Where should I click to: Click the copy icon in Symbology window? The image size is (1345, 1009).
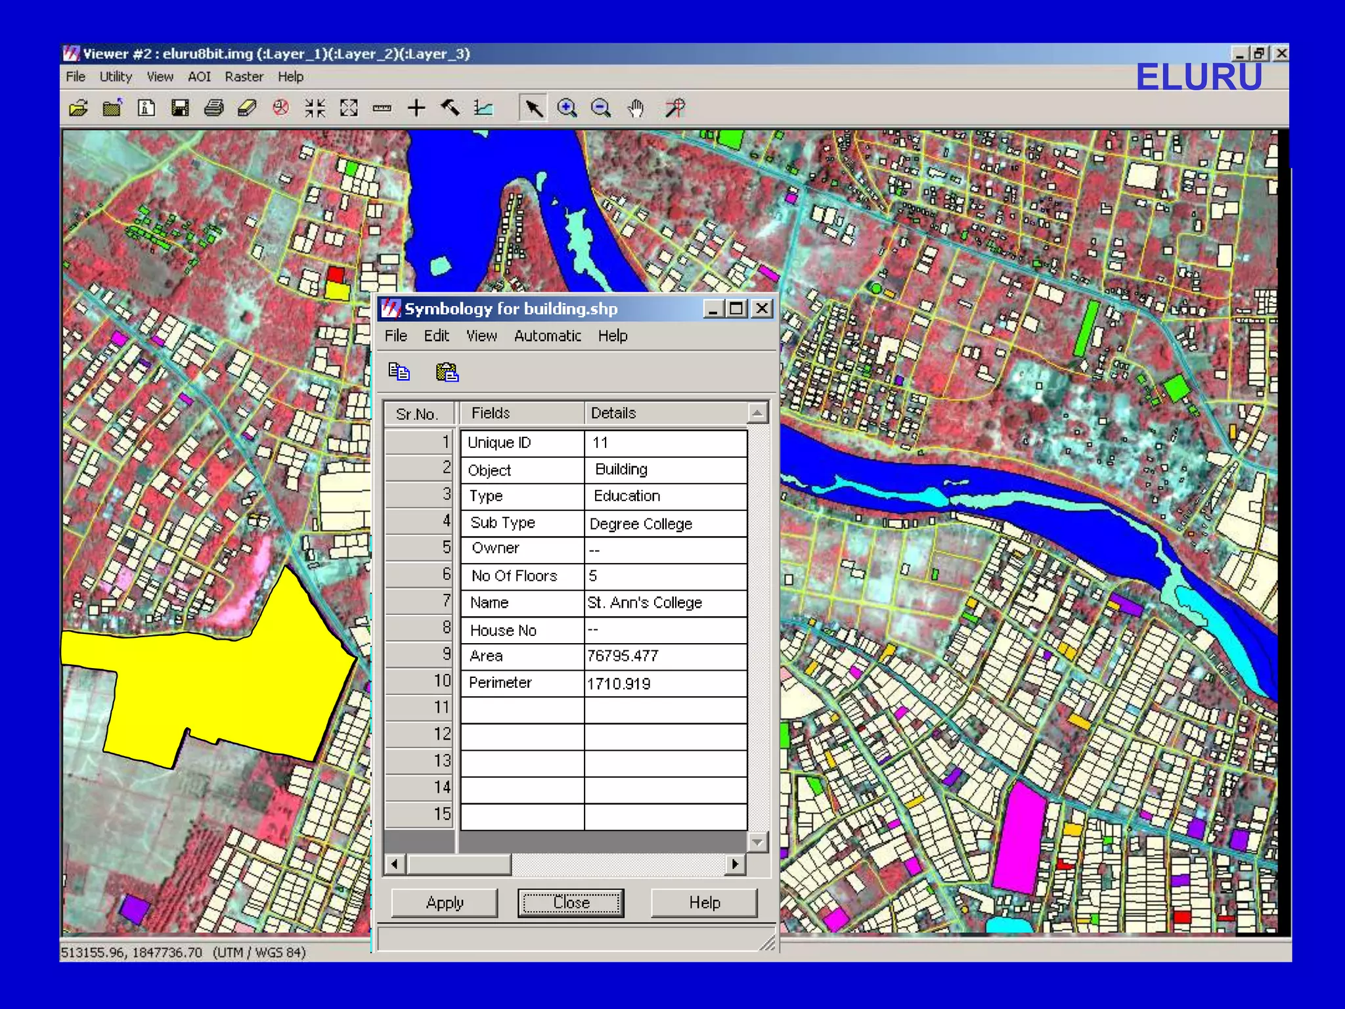(399, 372)
